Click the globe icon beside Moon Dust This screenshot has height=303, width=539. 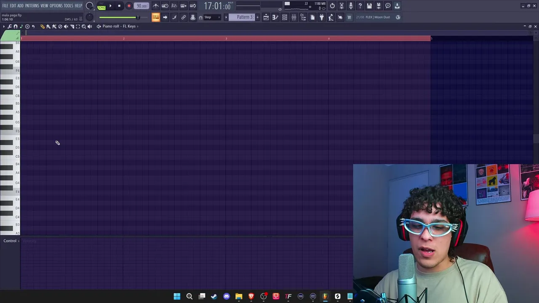pyautogui.click(x=398, y=17)
